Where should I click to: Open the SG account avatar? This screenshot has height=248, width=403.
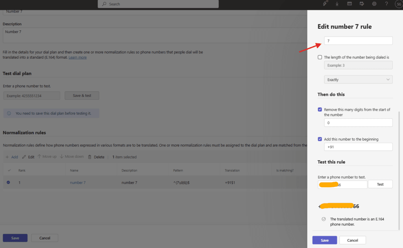[x=398, y=4]
